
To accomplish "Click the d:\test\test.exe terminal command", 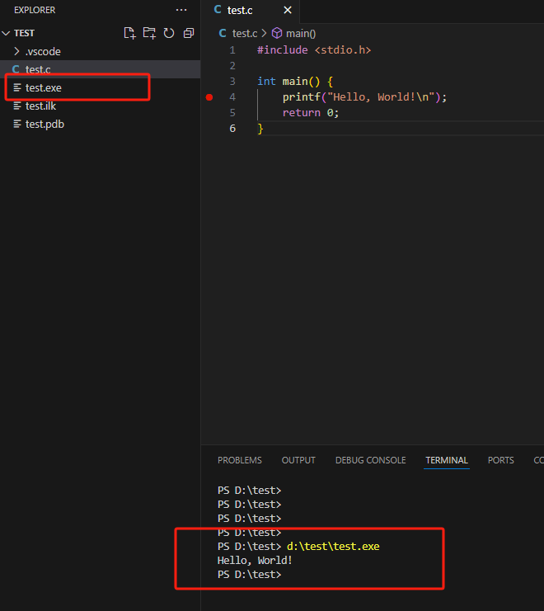I will [x=333, y=547].
